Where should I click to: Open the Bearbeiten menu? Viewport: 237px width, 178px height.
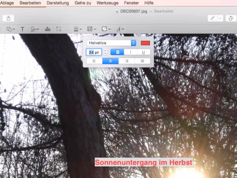click(x=30, y=3)
